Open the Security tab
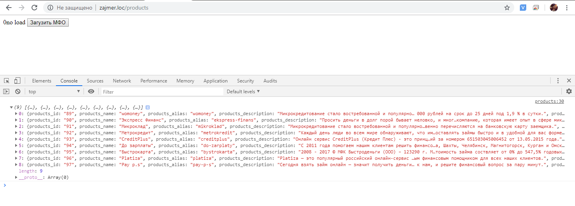Screen dimensions: 575x206 coord(245,80)
